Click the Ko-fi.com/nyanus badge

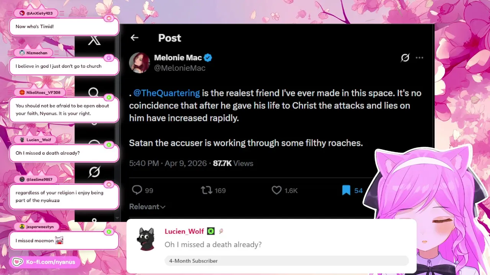pos(44,262)
